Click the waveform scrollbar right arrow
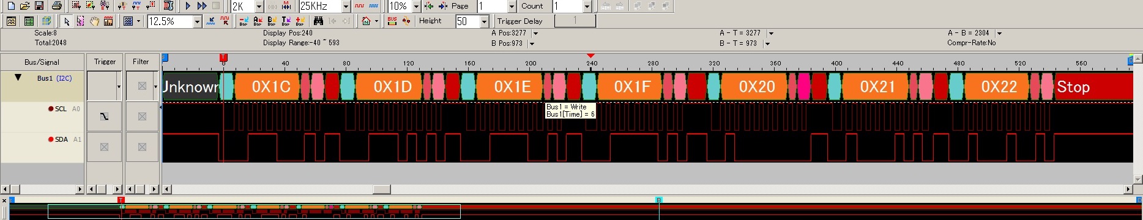The width and height of the screenshot is (1143, 220). point(1129,189)
